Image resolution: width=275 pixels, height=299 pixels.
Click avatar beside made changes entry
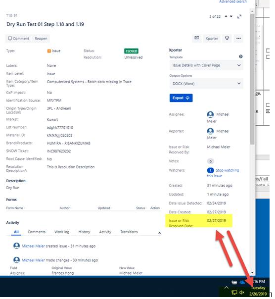point(17,260)
